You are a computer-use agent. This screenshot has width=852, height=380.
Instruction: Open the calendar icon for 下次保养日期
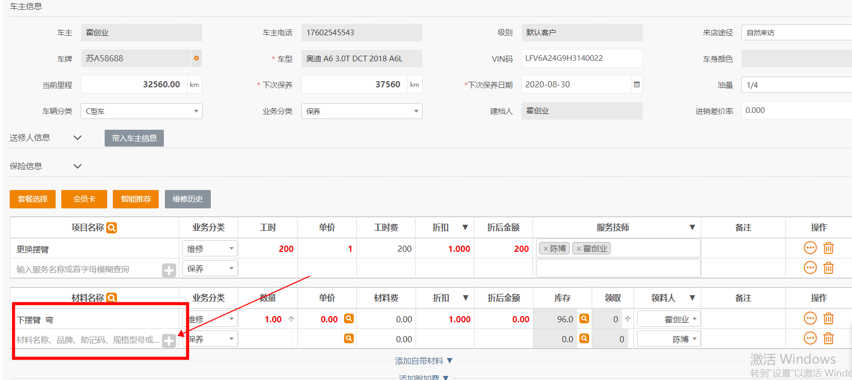[637, 84]
